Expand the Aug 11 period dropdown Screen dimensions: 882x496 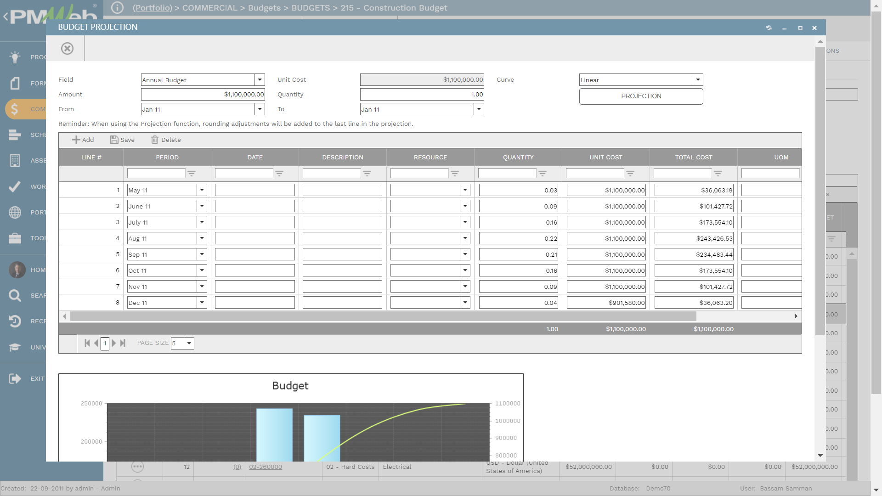click(202, 238)
